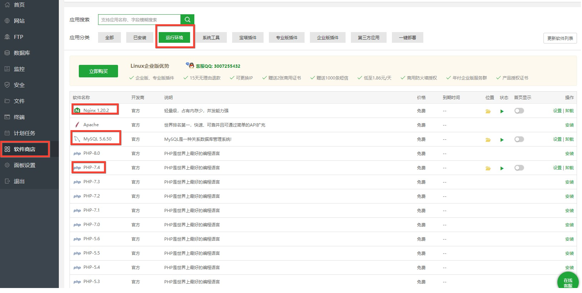
Task: Click the 更新软件列表 button
Action: click(560, 38)
